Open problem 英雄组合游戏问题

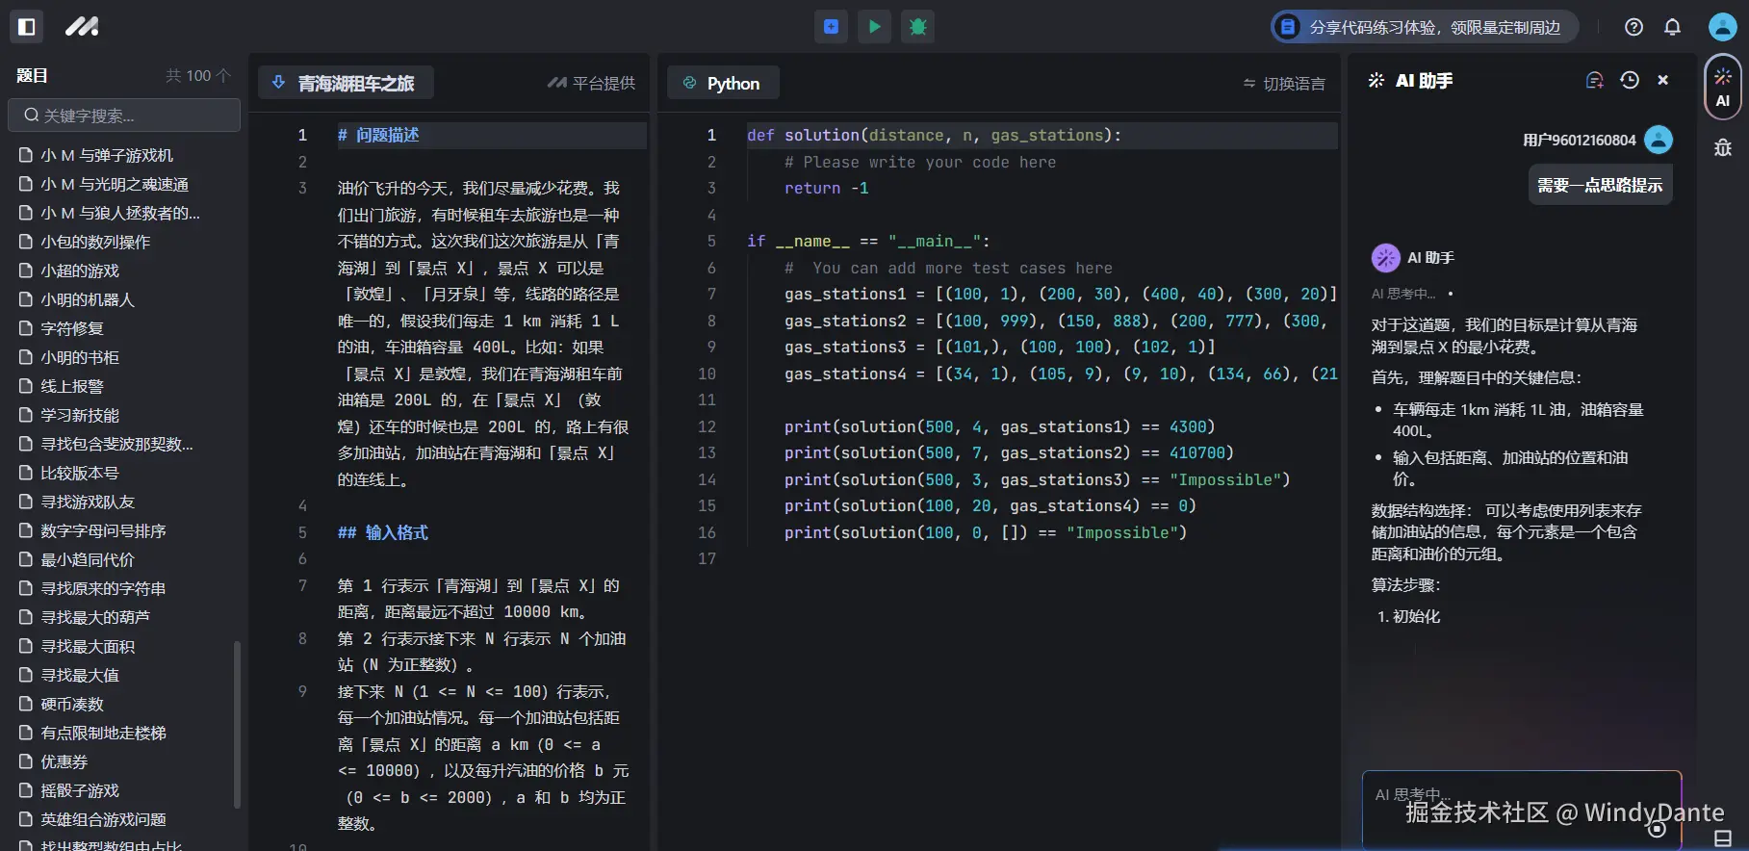click(102, 819)
